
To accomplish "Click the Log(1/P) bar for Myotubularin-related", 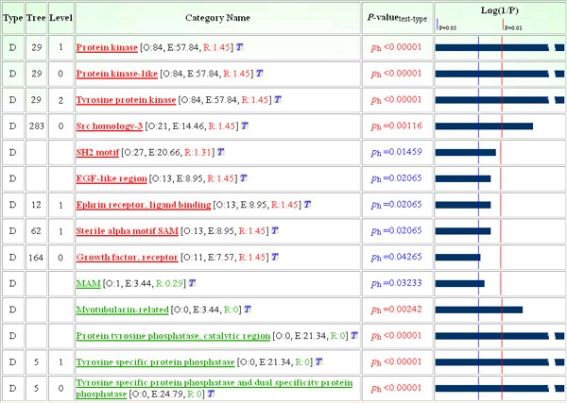I will (x=479, y=310).
